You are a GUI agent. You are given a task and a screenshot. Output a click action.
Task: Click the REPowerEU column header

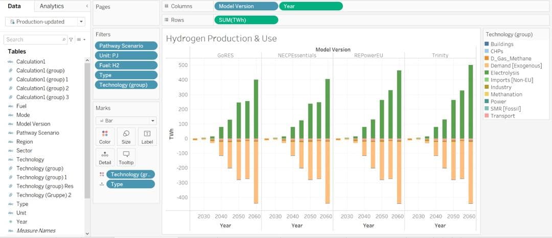369,56
